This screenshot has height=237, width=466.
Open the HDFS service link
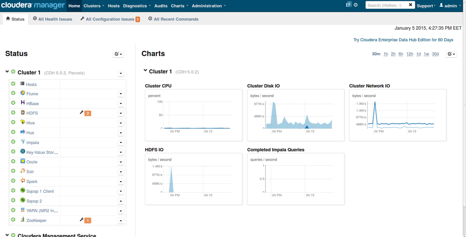pos(32,113)
